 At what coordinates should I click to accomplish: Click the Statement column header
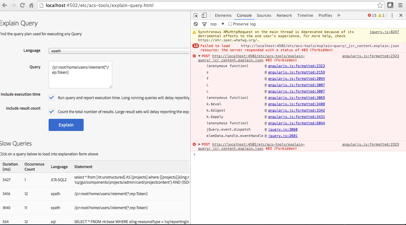point(83,167)
